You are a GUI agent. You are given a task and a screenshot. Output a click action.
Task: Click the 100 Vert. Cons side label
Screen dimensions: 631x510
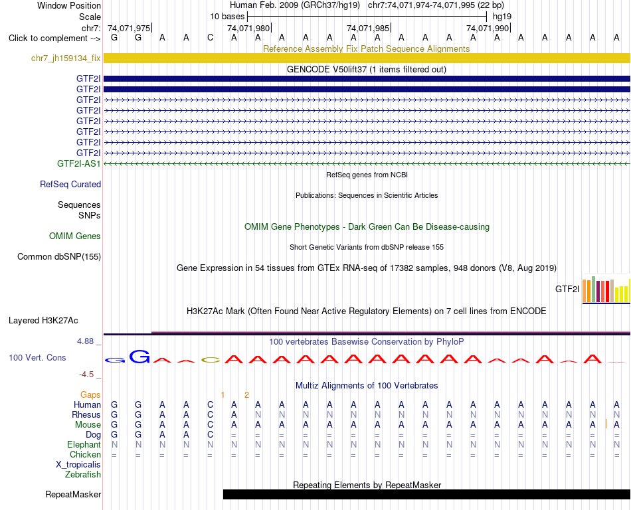(37, 357)
